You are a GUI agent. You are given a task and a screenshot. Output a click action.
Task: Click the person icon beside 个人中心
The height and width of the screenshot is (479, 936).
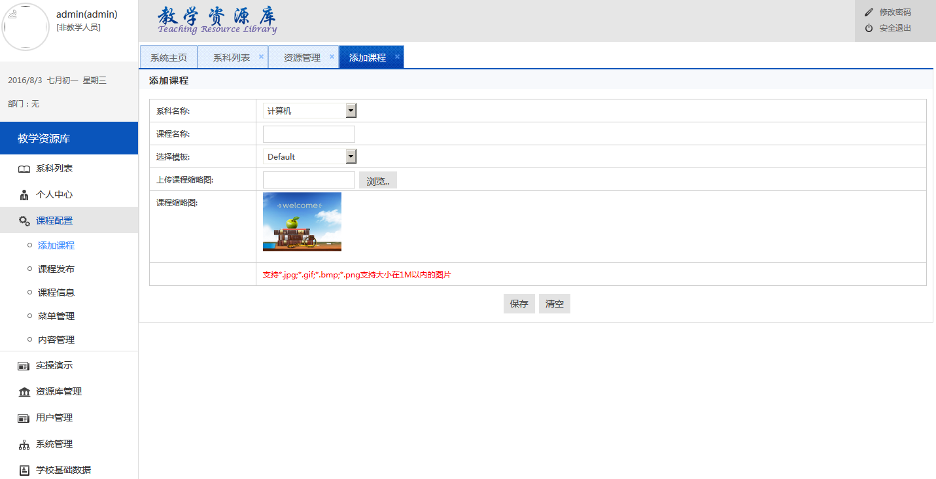tap(24, 195)
